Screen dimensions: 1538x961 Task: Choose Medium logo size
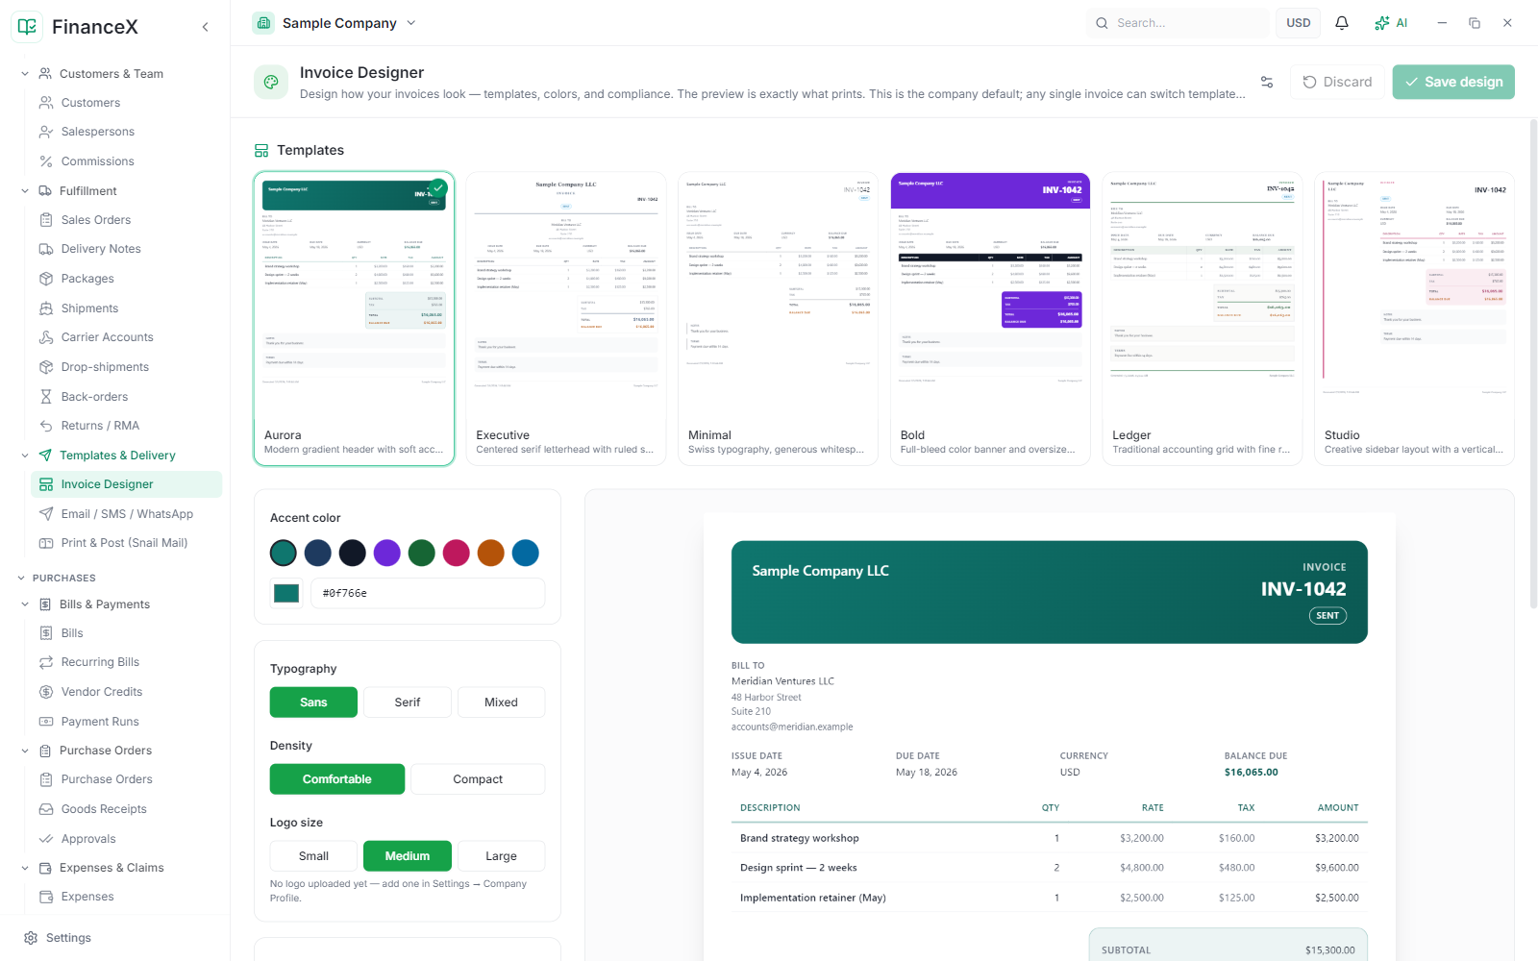pos(408,856)
